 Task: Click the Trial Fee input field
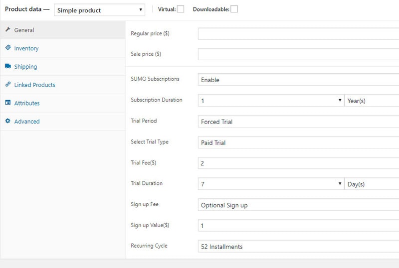pyautogui.click(x=298, y=163)
